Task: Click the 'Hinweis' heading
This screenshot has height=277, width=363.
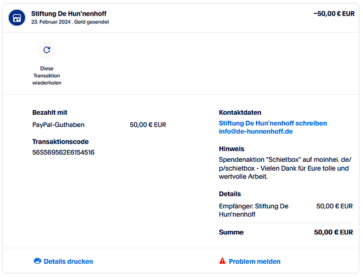Action: (x=232, y=149)
